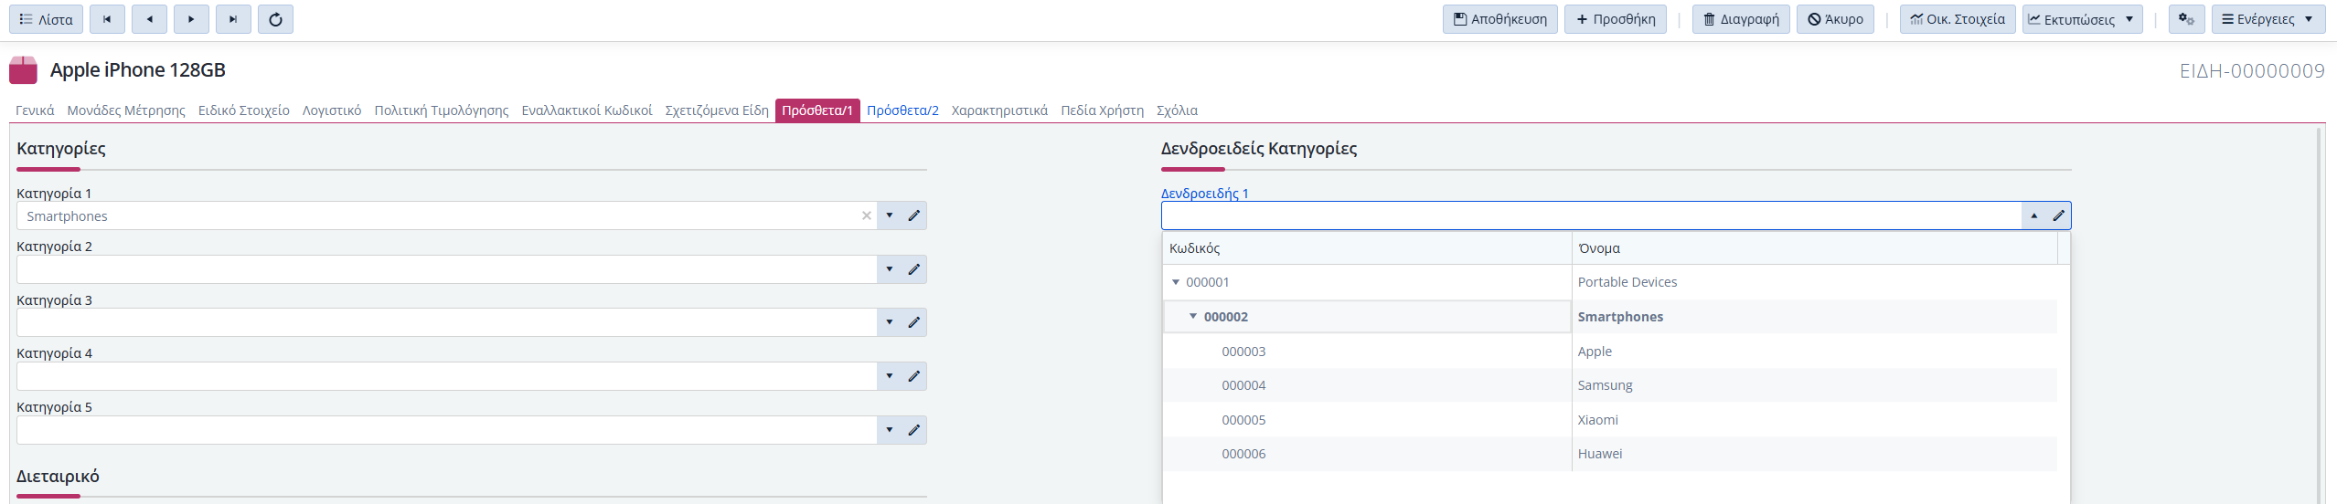Switch to the Χαρακτηριστικά tab

(x=999, y=110)
